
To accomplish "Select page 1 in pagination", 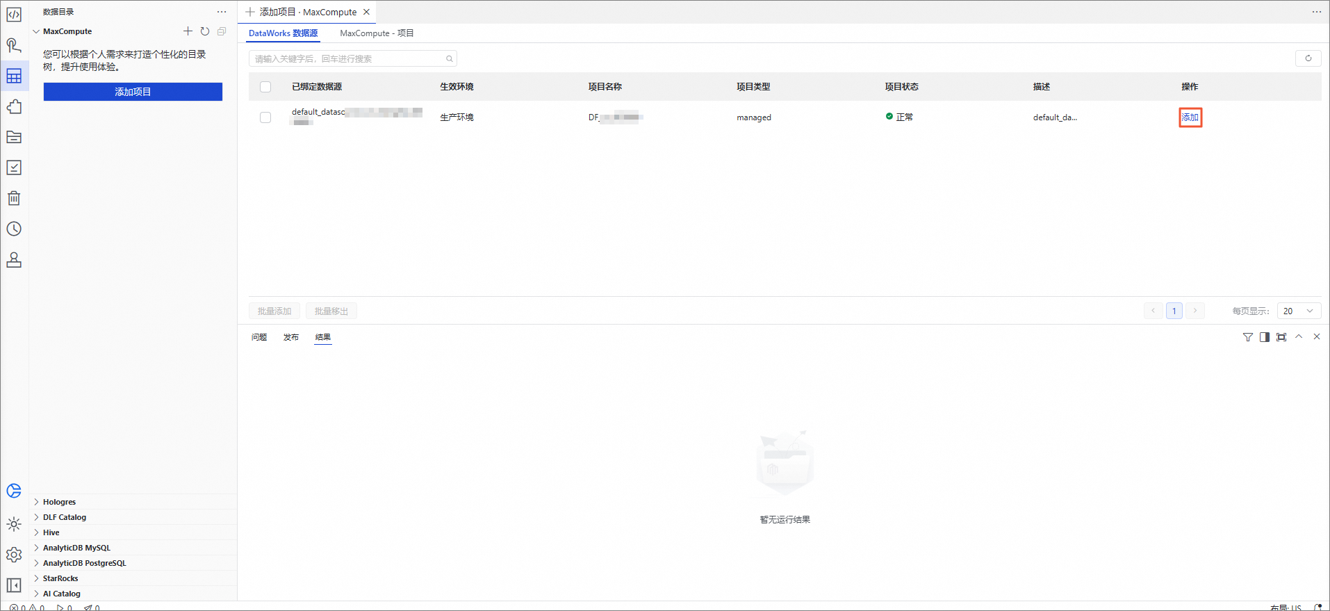I will point(1174,311).
